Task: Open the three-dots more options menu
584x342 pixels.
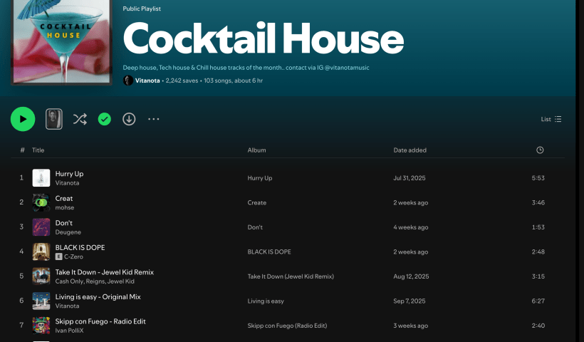Action: pos(154,119)
